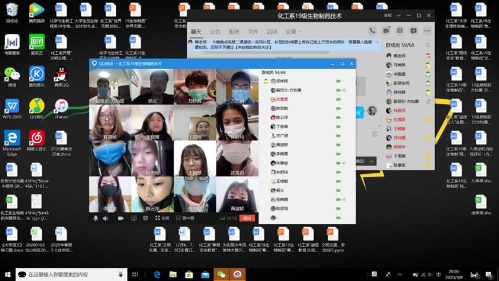The width and height of the screenshot is (499, 281).
Task: Open the Microsoft Edge desktop icon
Action: click(x=12, y=143)
